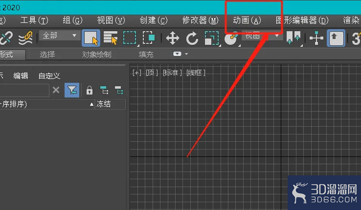Viewport: 361px width, 210px height.
Task: Click the Unlink Selection icon
Action: [x=6, y=38]
